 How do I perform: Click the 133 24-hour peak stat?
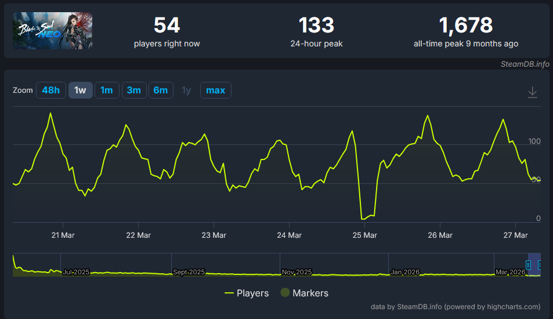(316, 31)
